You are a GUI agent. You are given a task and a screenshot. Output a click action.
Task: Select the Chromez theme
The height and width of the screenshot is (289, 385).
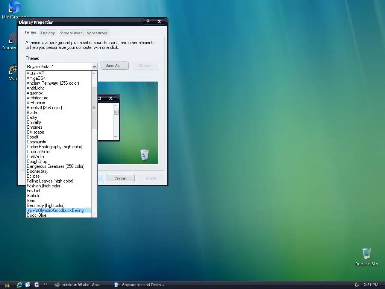point(59,127)
